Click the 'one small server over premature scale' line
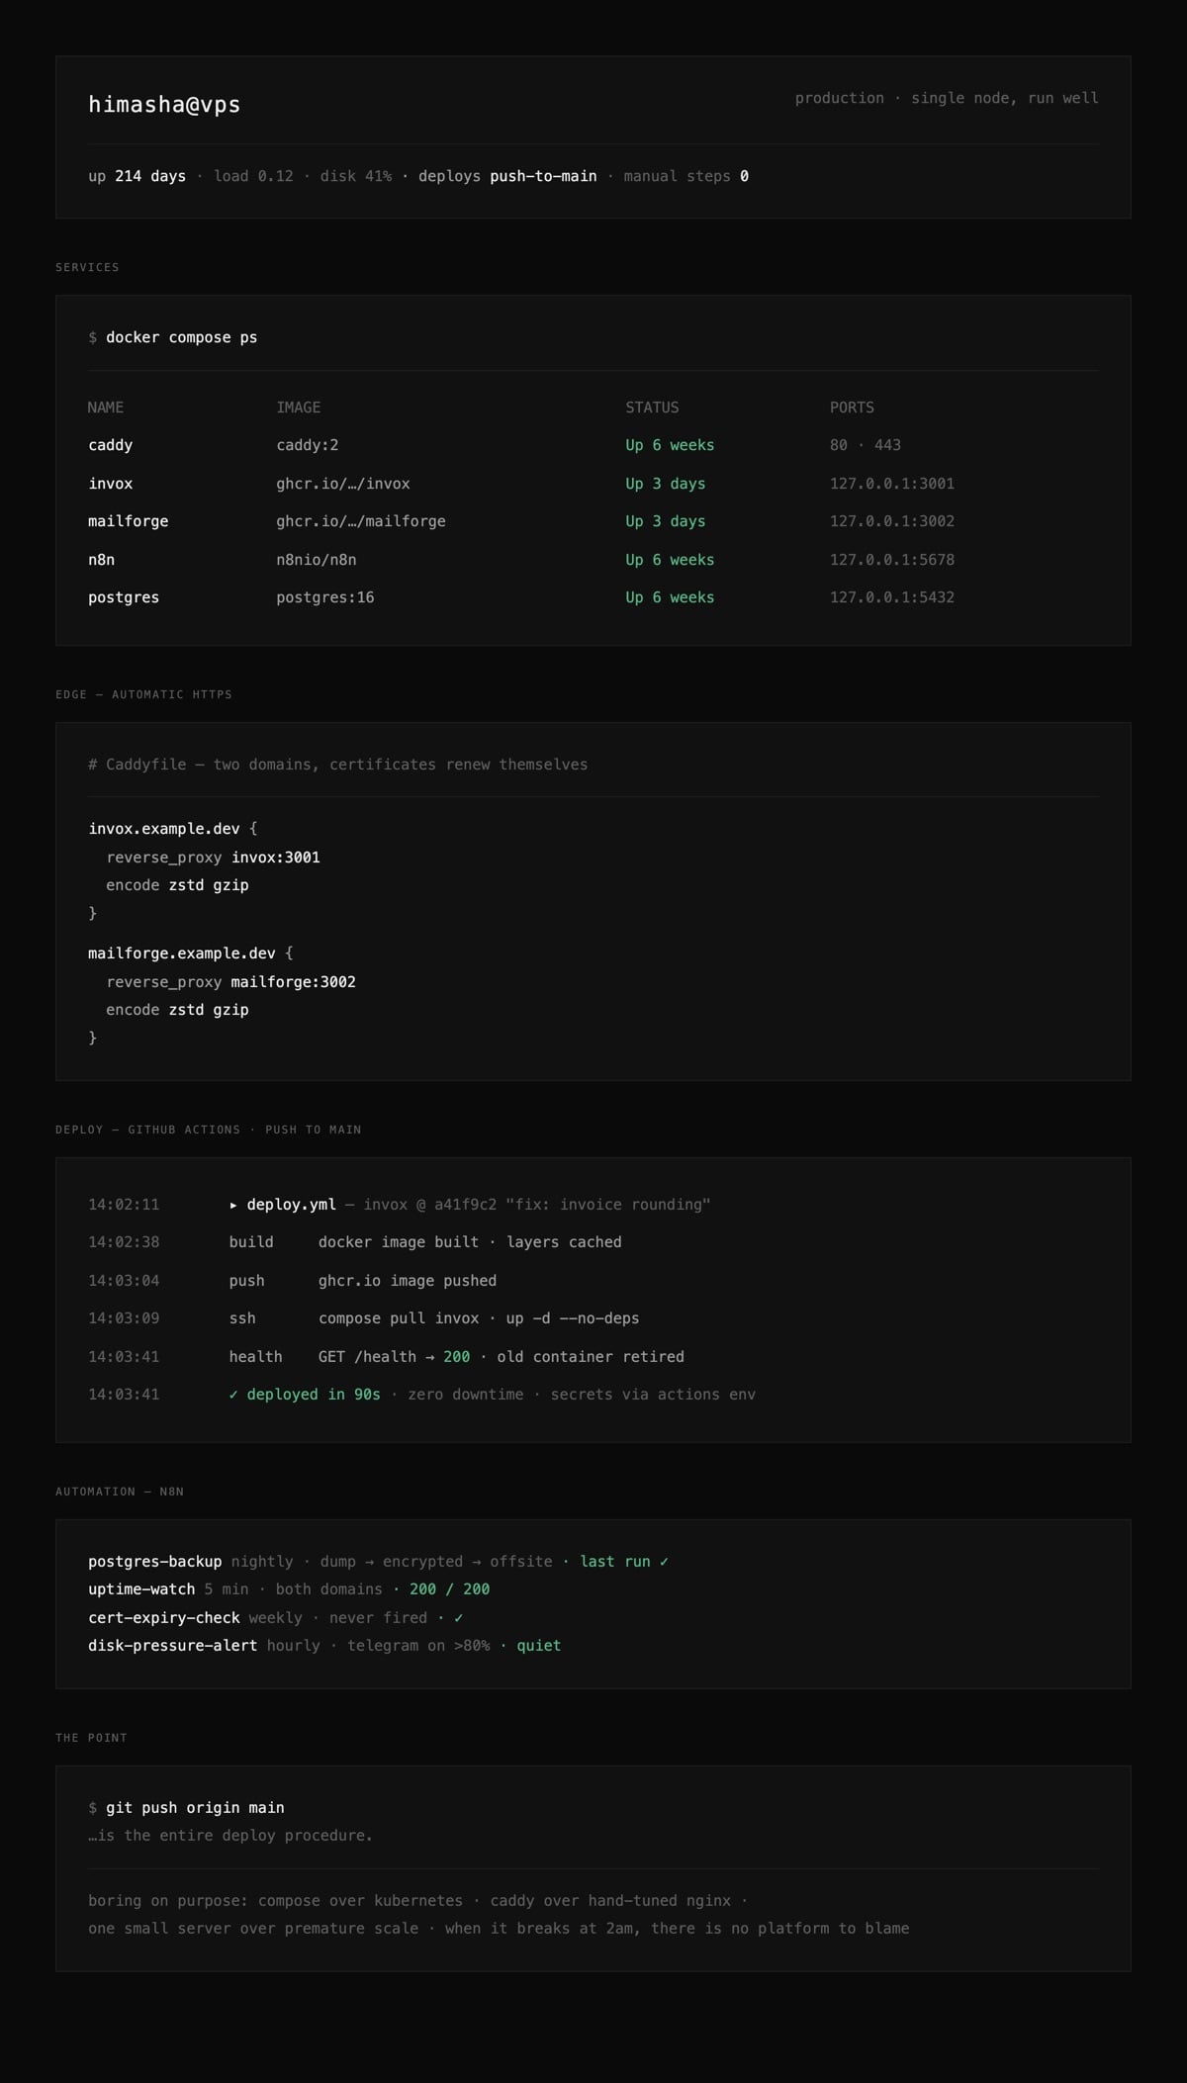The image size is (1187, 2083). [499, 1929]
